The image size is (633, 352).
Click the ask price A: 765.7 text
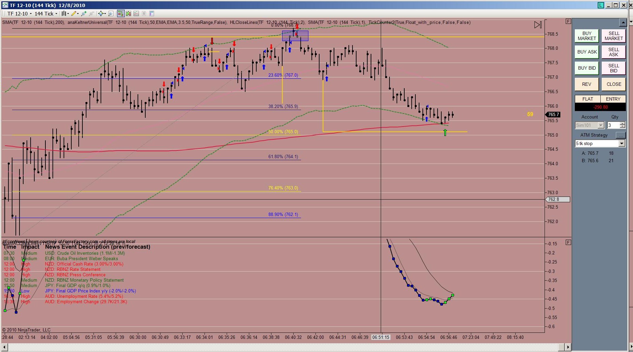(590, 153)
